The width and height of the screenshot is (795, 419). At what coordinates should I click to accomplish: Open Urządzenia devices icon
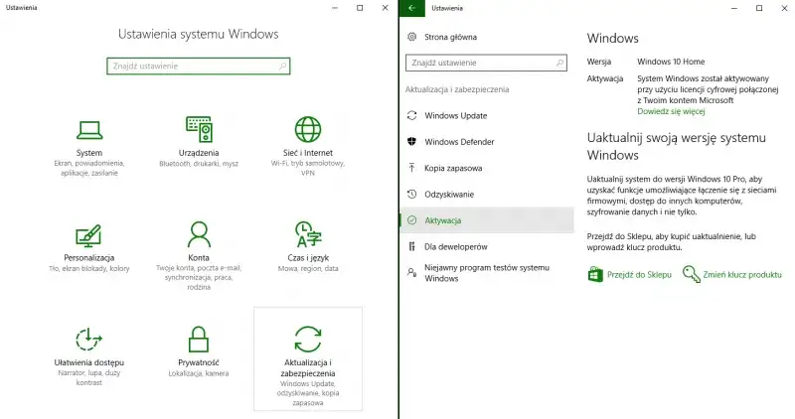(x=199, y=129)
